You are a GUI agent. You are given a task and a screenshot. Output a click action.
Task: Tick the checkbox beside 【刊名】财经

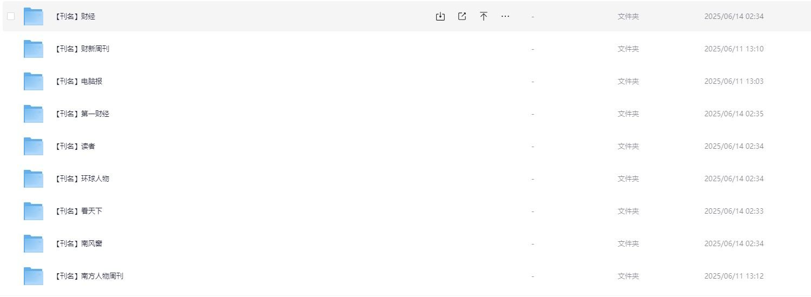(11, 16)
